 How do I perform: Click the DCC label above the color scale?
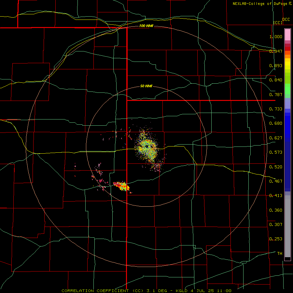coord(286,20)
